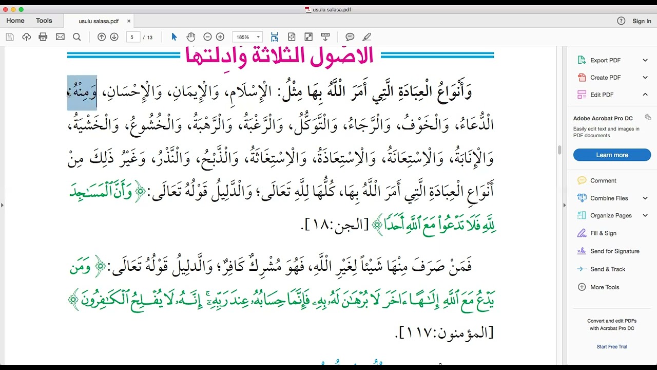Collapse the right tools pane arrow
Viewport: 657px width, 370px height.
pyautogui.click(x=564, y=205)
